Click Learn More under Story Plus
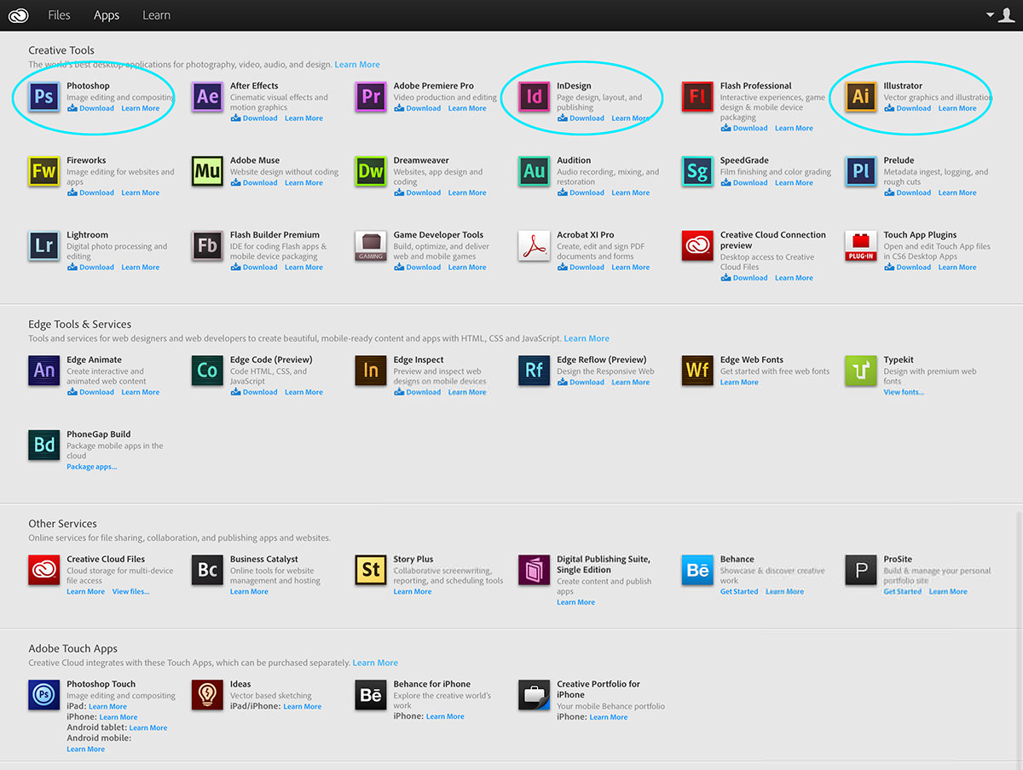Screen dimensions: 1023x770 [x=413, y=591]
